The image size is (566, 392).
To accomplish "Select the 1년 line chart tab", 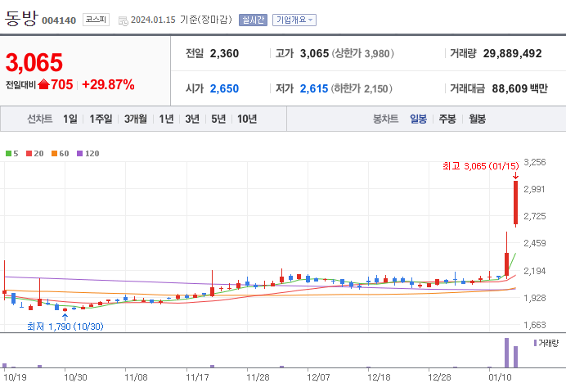I will click(166, 119).
